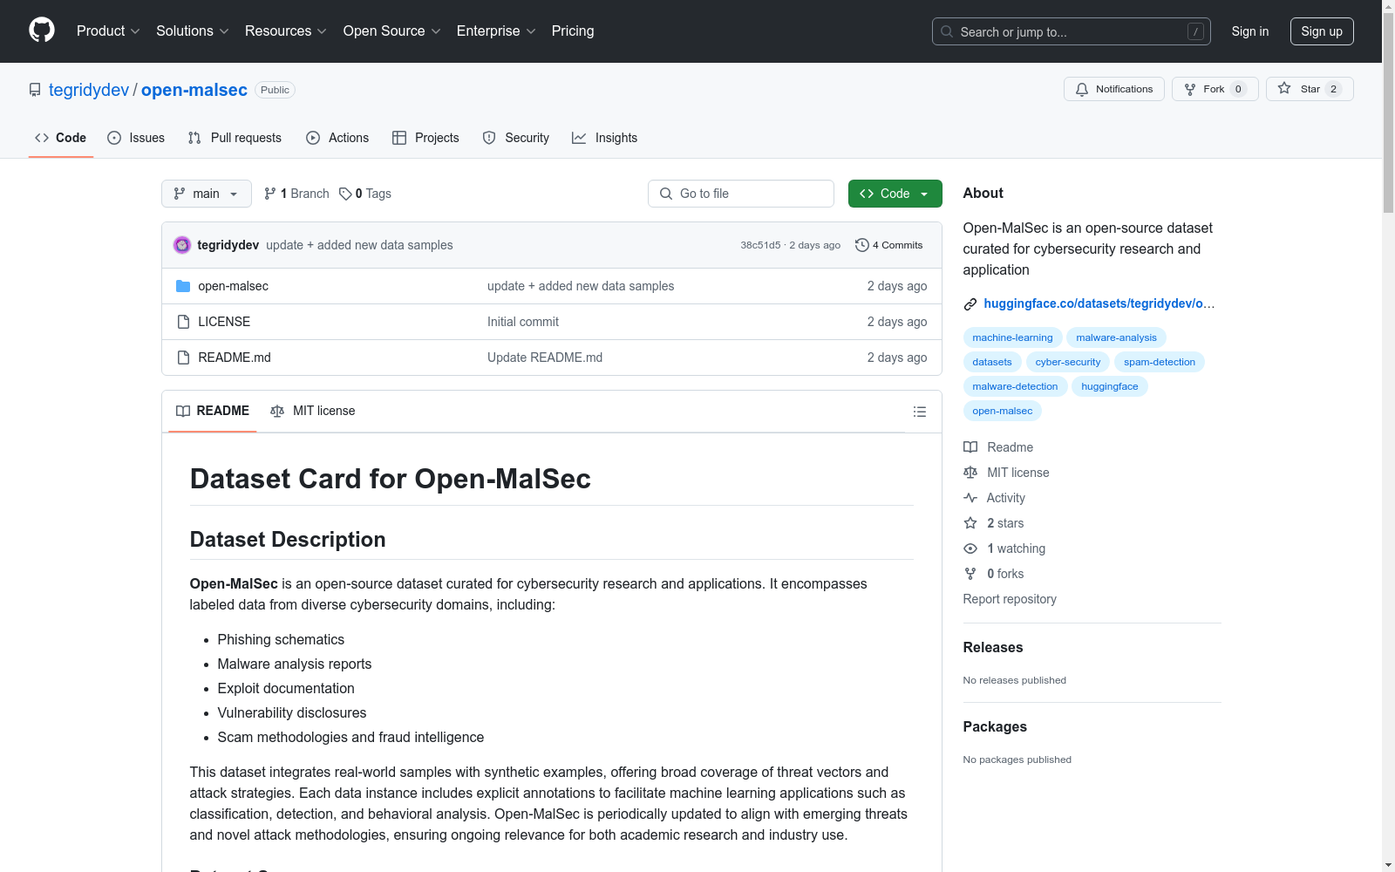
Task: View the 4 Commits history
Action: point(889,245)
